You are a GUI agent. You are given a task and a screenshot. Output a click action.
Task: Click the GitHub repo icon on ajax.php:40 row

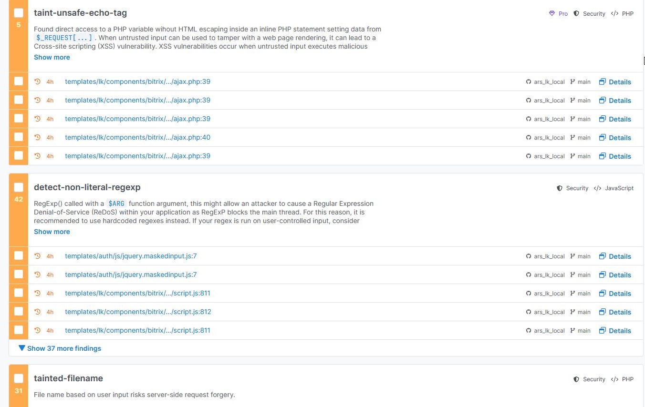[529, 138]
